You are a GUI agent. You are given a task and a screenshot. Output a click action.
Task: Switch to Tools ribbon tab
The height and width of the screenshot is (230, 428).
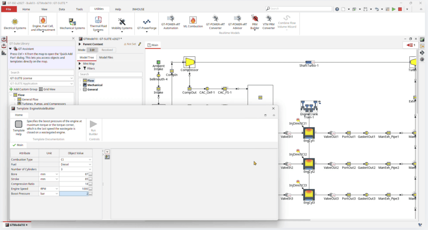coord(79,9)
